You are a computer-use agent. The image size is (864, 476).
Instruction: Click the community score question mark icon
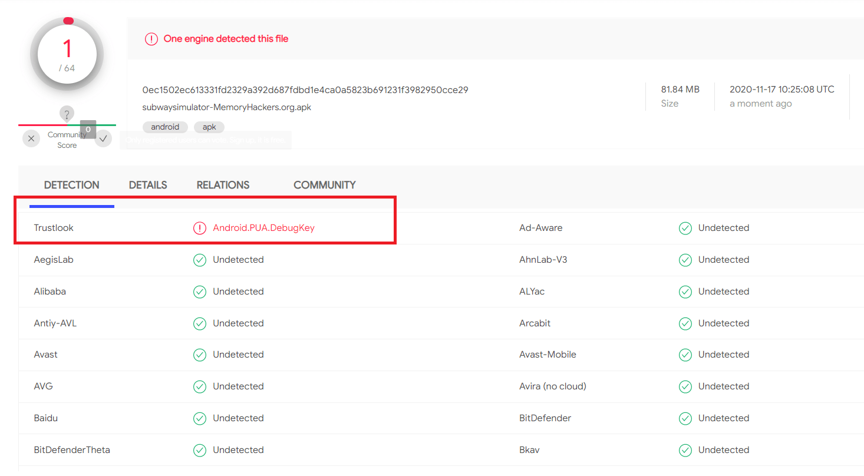click(x=67, y=114)
